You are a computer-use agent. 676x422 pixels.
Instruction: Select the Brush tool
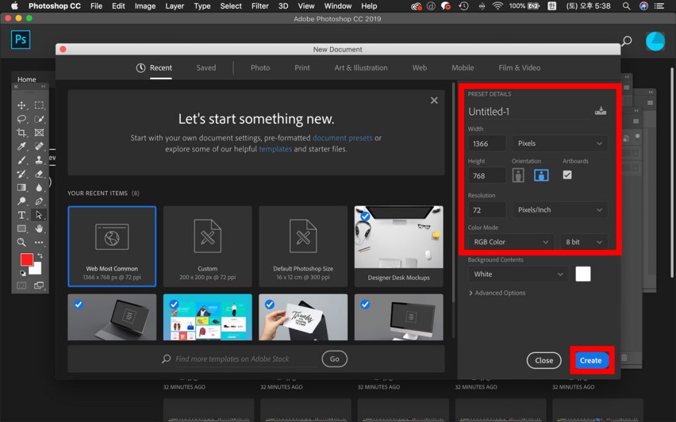[21, 160]
